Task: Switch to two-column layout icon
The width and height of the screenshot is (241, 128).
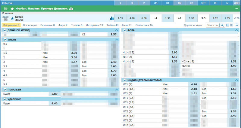Action: tap(227, 25)
